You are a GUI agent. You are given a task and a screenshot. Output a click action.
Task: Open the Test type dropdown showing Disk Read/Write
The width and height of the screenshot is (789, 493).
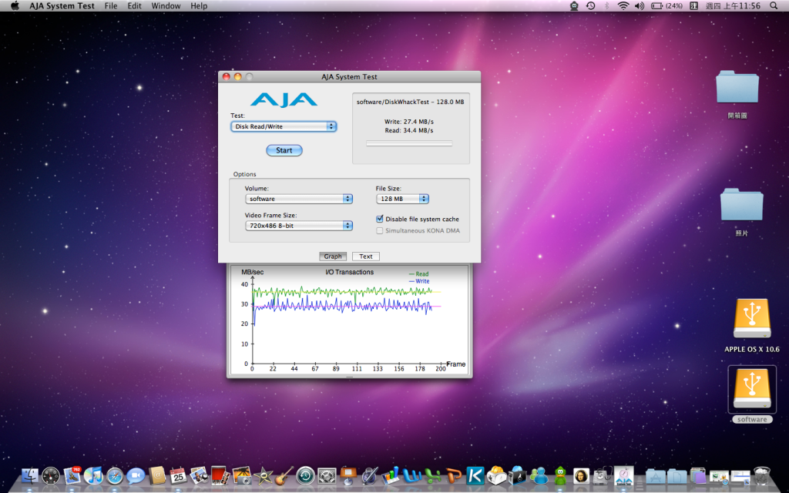pos(284,126)
